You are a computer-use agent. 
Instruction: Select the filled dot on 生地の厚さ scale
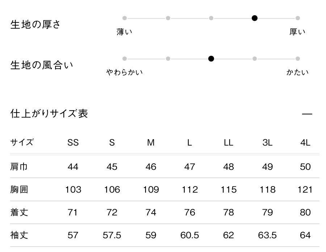coord(255,18)
